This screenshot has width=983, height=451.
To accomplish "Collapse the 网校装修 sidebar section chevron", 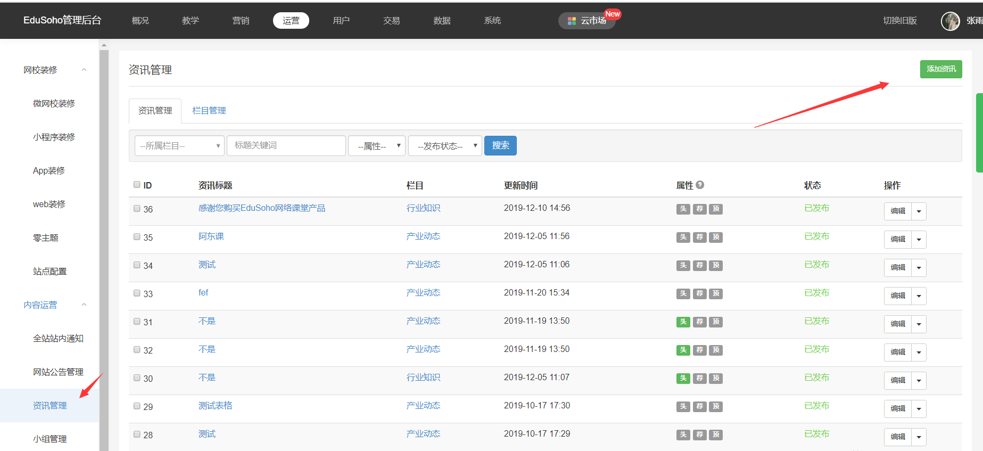I will tap(84, 70).
